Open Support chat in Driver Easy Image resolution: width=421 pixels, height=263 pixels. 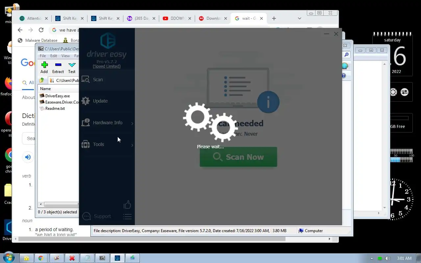point(96,216)
